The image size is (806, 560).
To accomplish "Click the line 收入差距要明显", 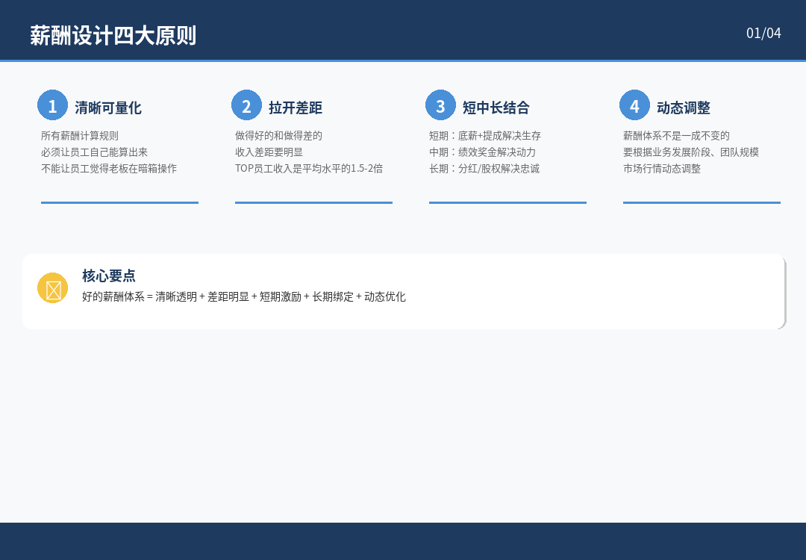I will pos(269,152).
